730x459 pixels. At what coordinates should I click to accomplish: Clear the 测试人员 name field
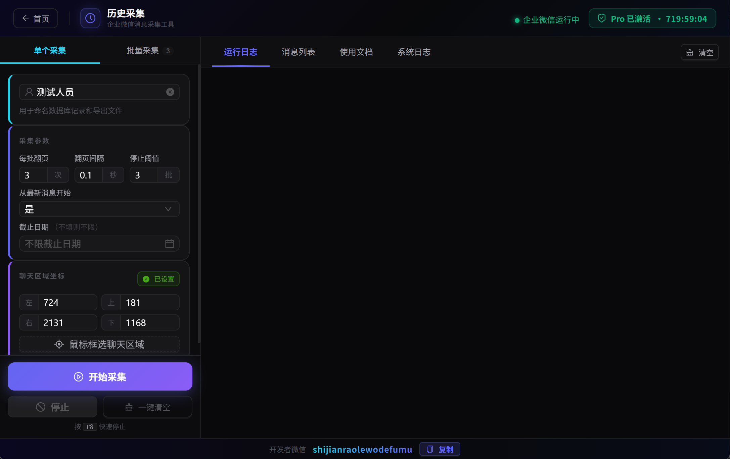[170, 92]
